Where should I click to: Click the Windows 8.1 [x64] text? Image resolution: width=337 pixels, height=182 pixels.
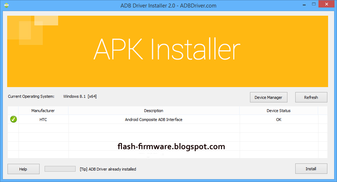(x=80, y=96)
